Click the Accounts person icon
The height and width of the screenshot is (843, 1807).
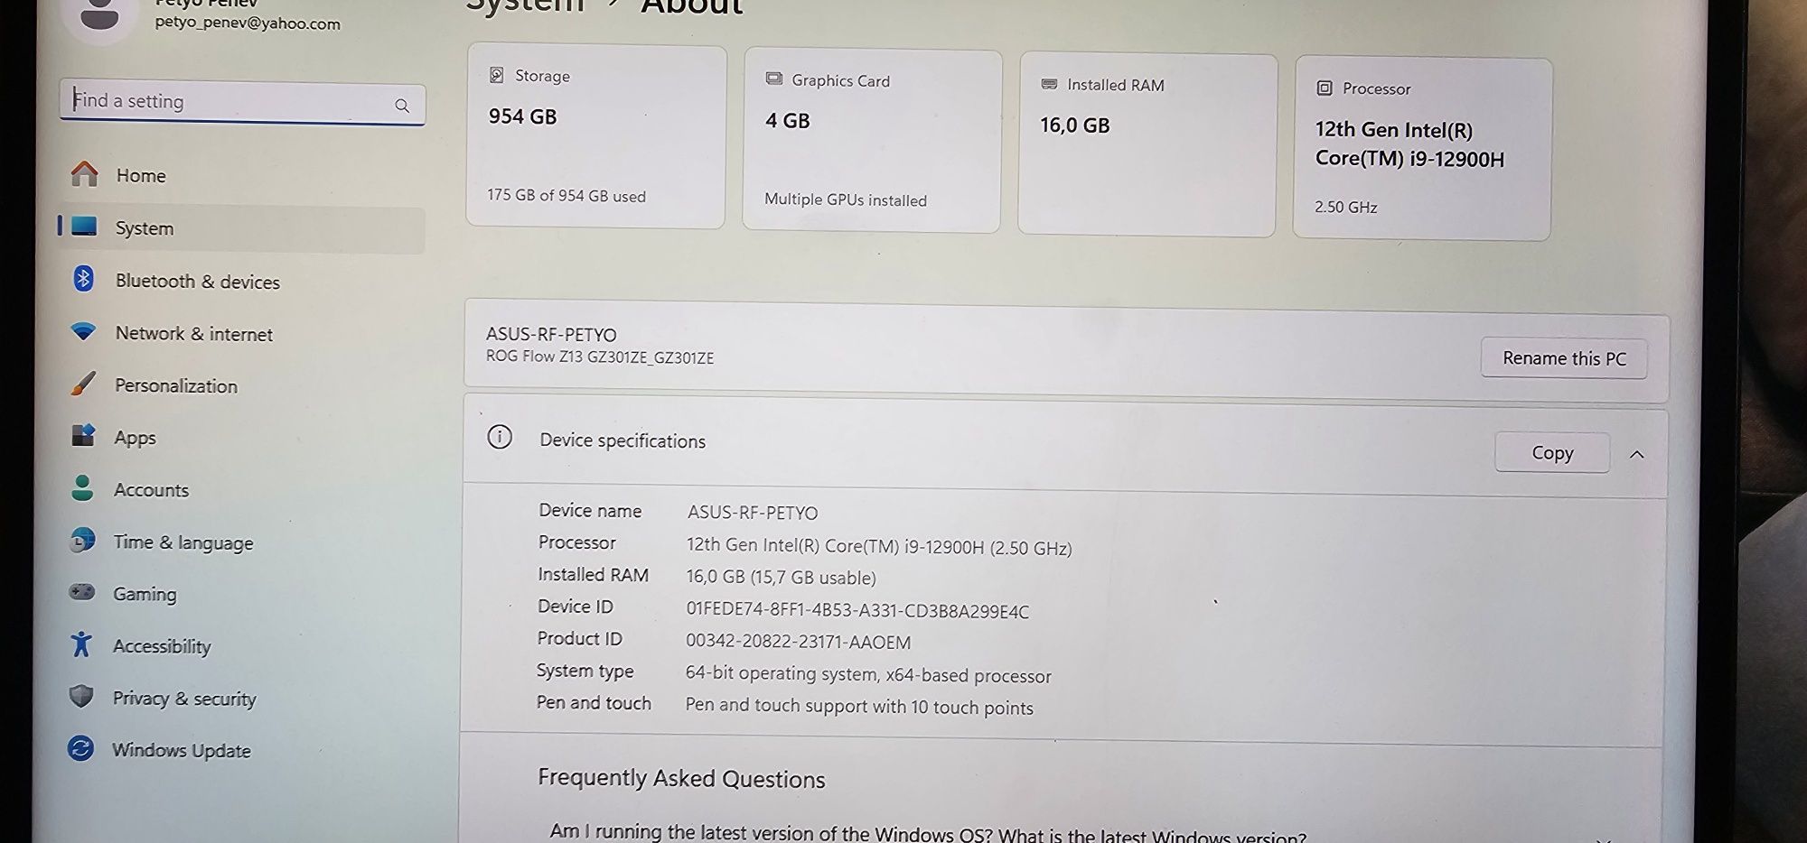point(82,488)
